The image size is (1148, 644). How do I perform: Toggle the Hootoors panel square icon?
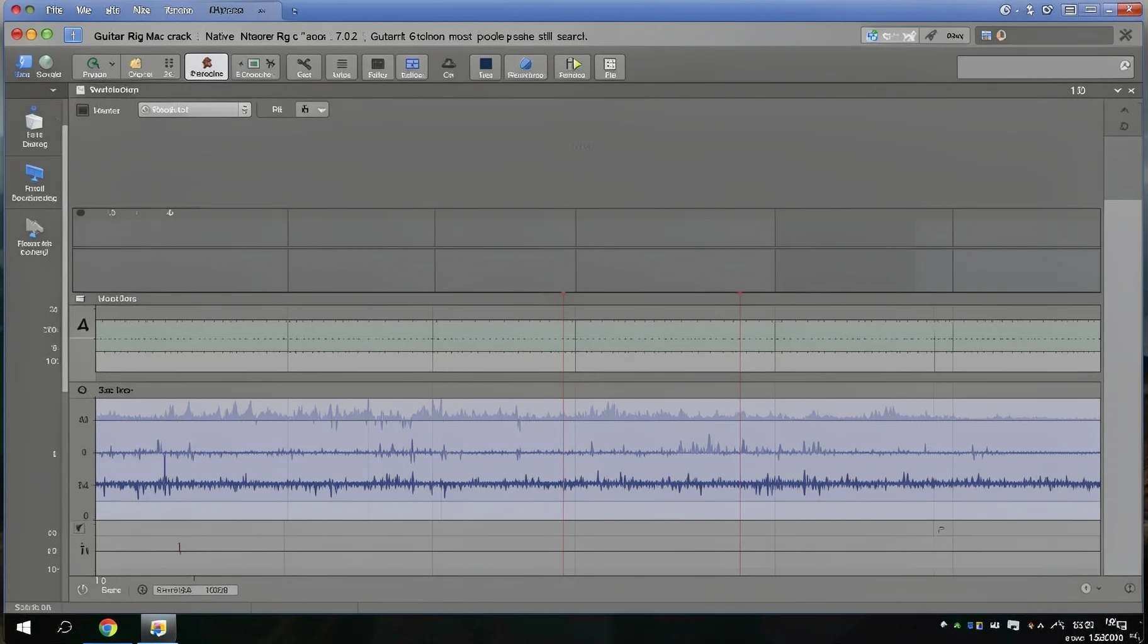click(80, 299)
